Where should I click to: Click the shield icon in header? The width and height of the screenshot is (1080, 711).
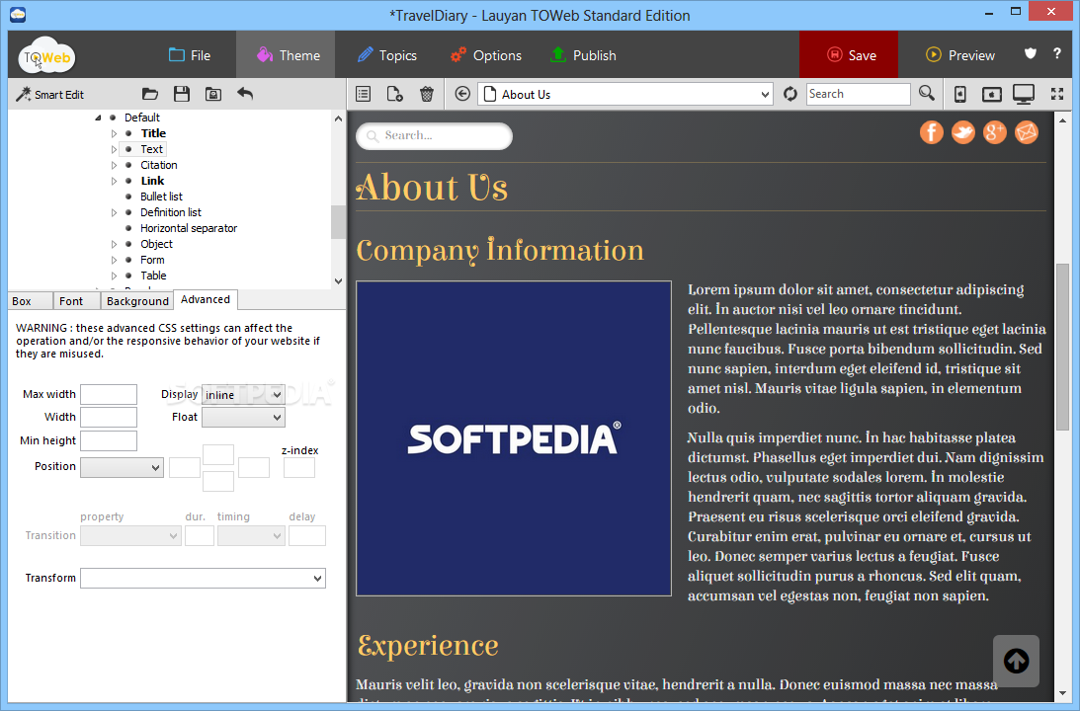coord(1031,53)
